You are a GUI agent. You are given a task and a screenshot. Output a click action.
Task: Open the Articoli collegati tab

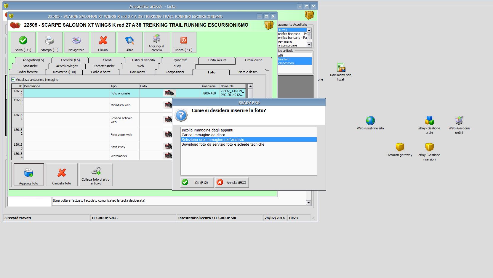click(x=67, y=66)
